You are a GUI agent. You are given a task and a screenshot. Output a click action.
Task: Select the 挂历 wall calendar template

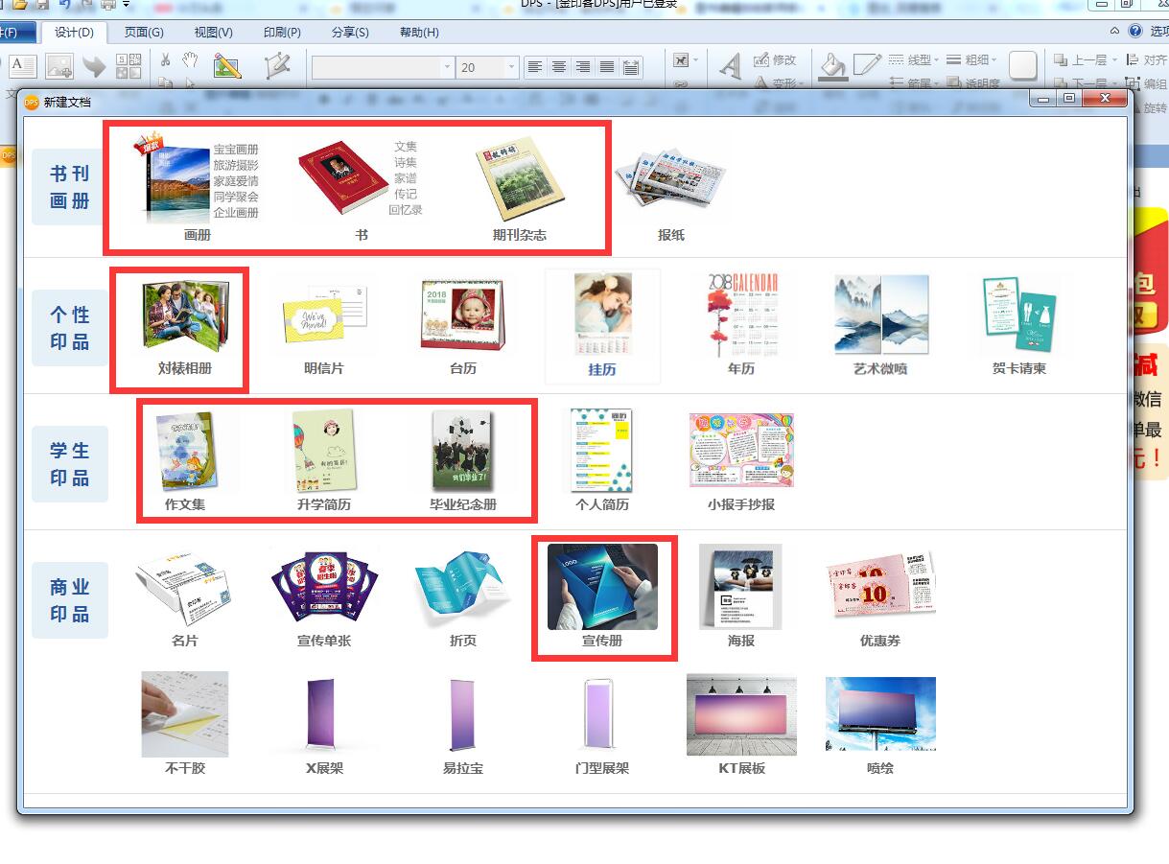[602, 327]
